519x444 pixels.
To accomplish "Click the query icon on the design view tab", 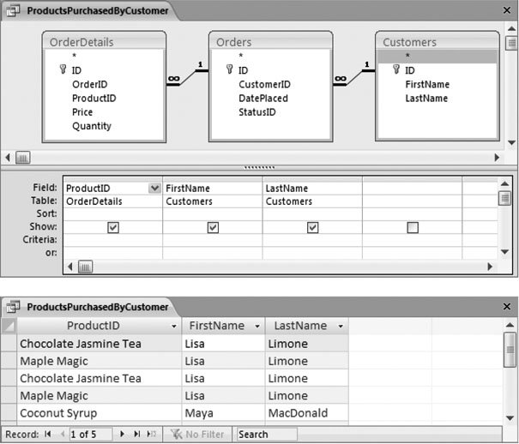I will [13, 11].
